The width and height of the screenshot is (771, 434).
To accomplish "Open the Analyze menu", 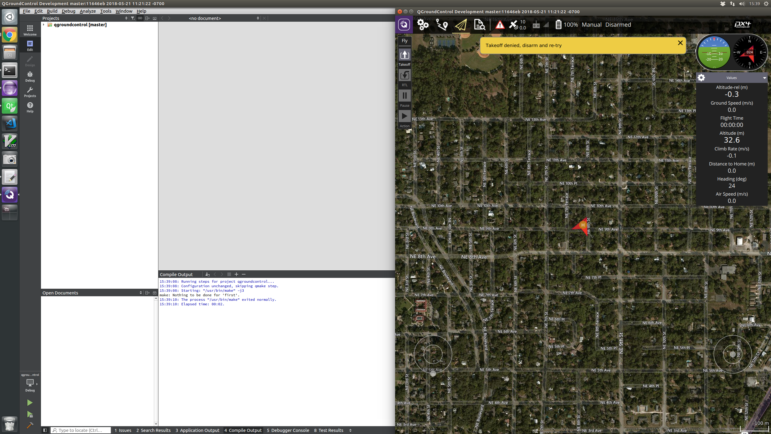I will tap(88, 11).
